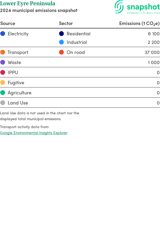Click the crimson IPPU source dot
160x226 pixels.
tap(3, 72)
